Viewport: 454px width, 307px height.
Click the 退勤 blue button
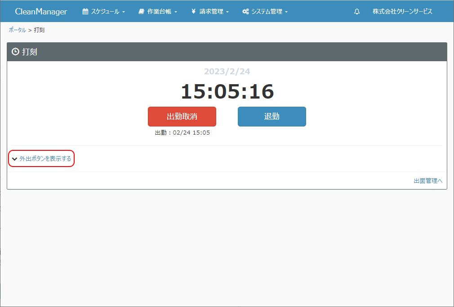point(272,117)
